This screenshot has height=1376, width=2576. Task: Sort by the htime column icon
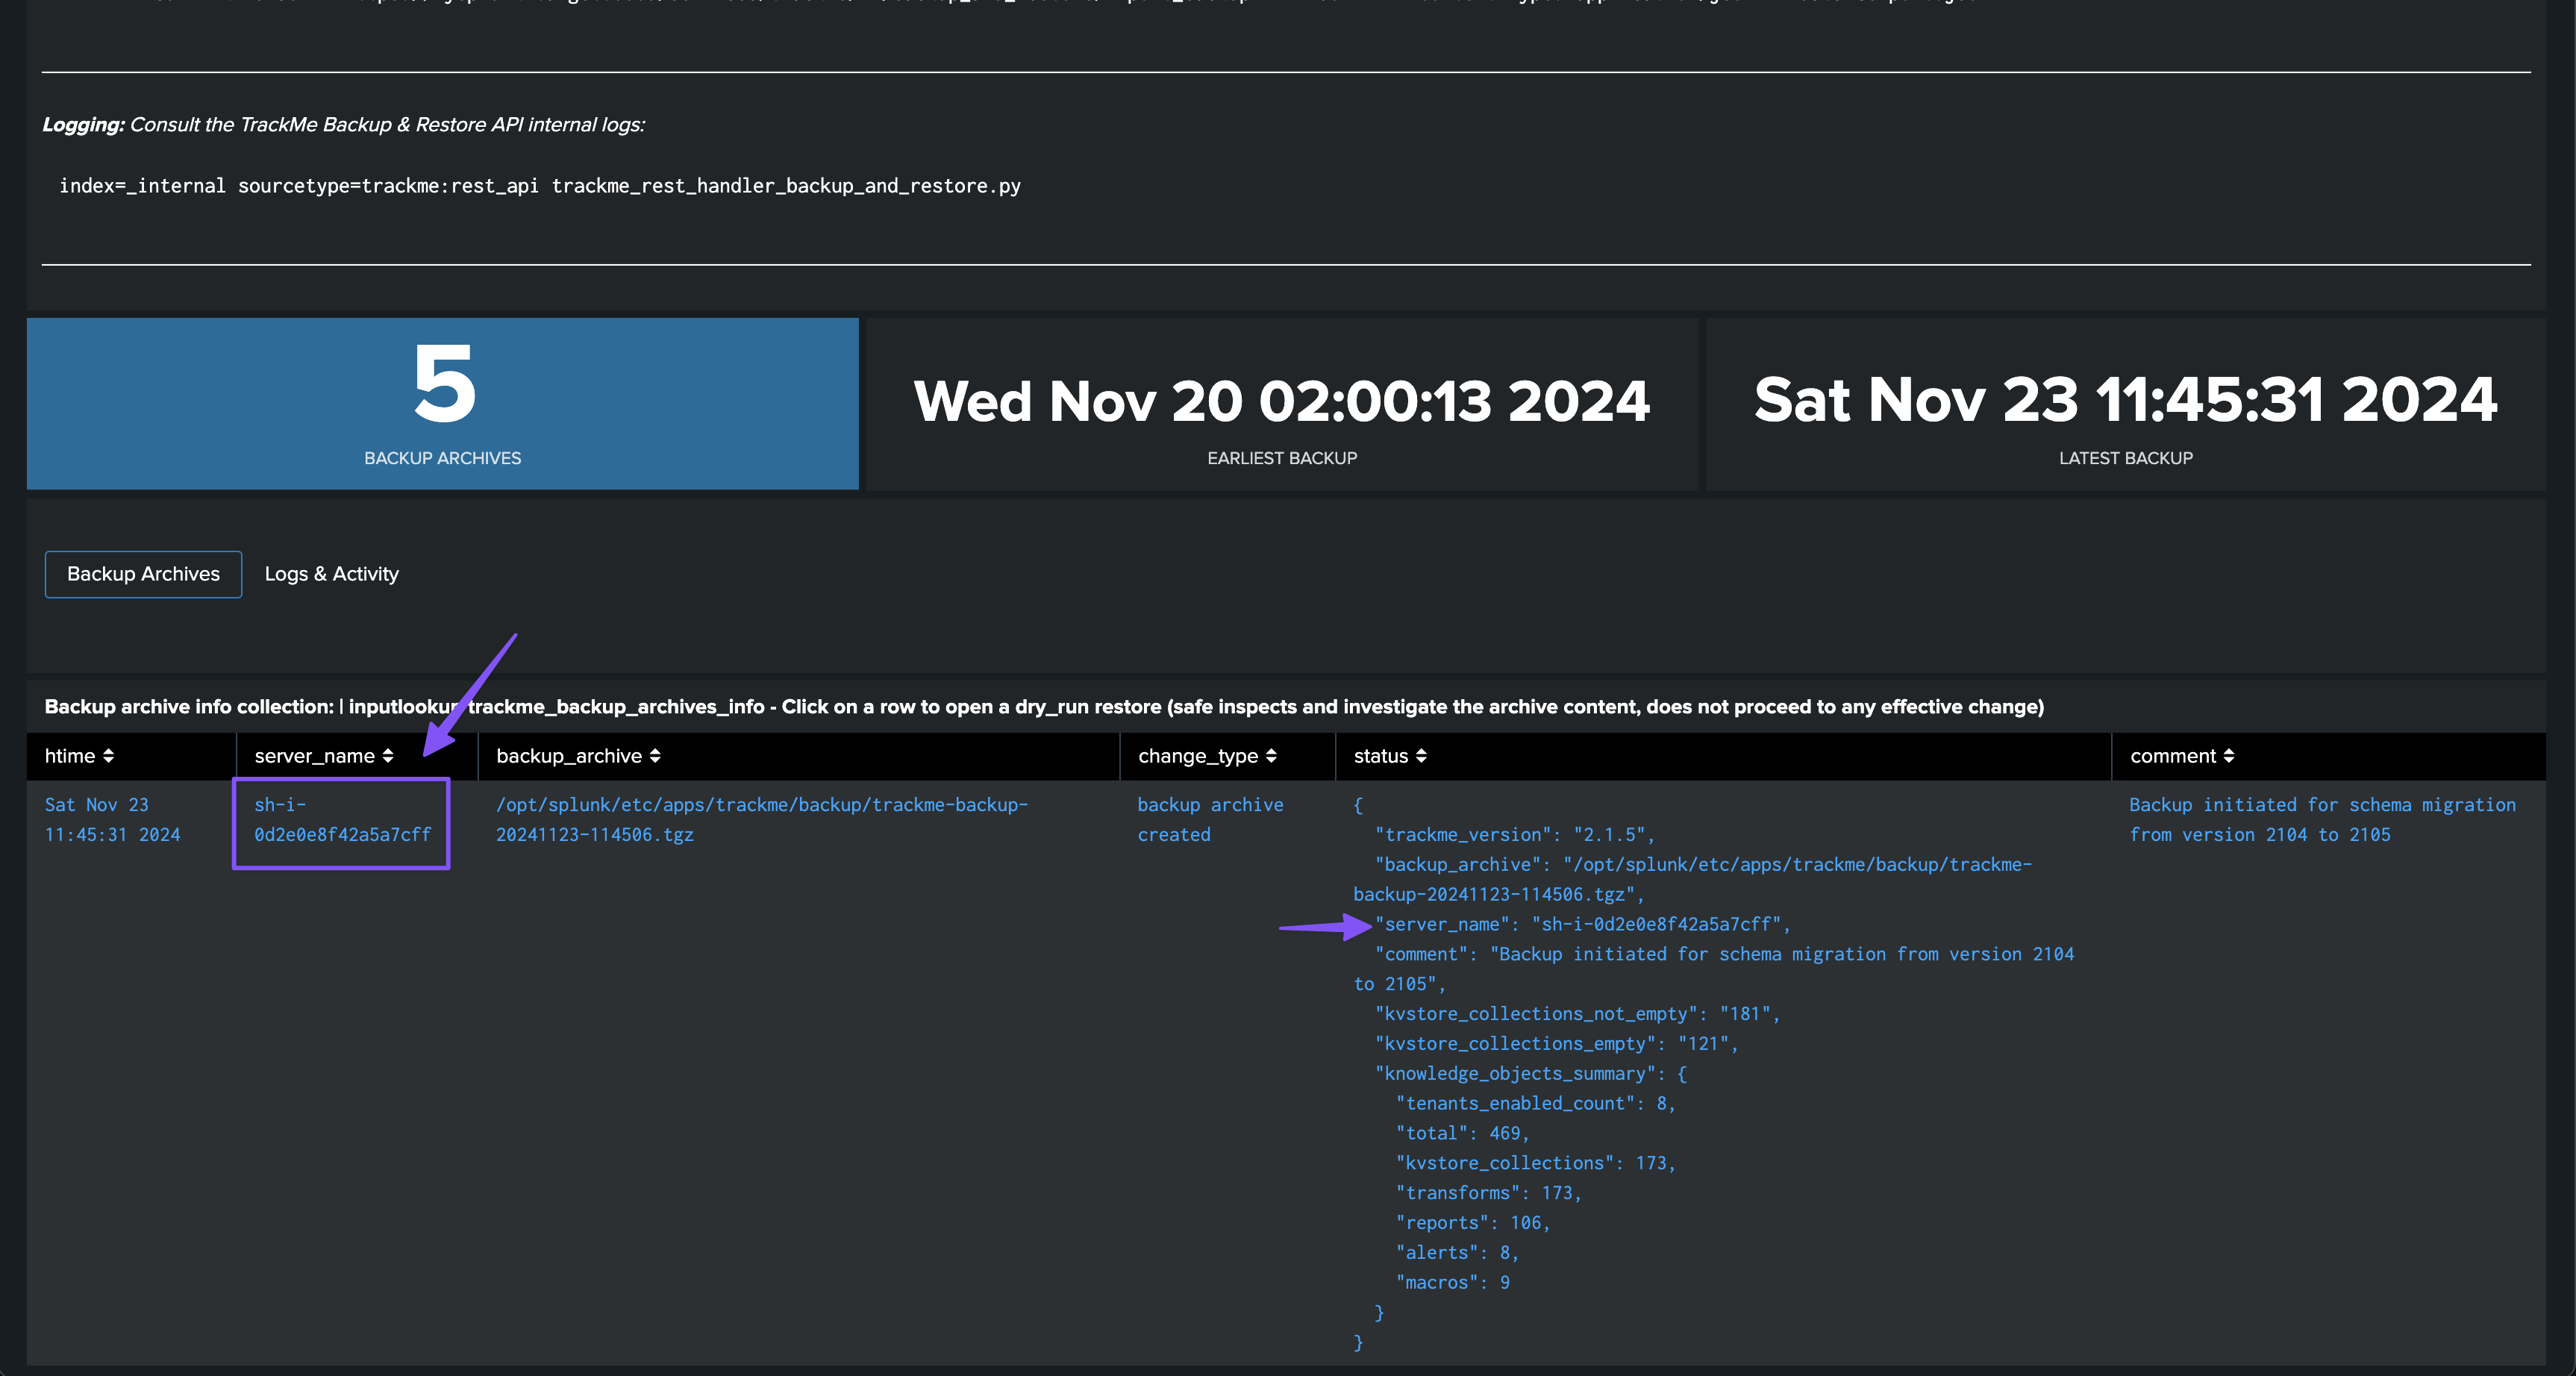108,756
